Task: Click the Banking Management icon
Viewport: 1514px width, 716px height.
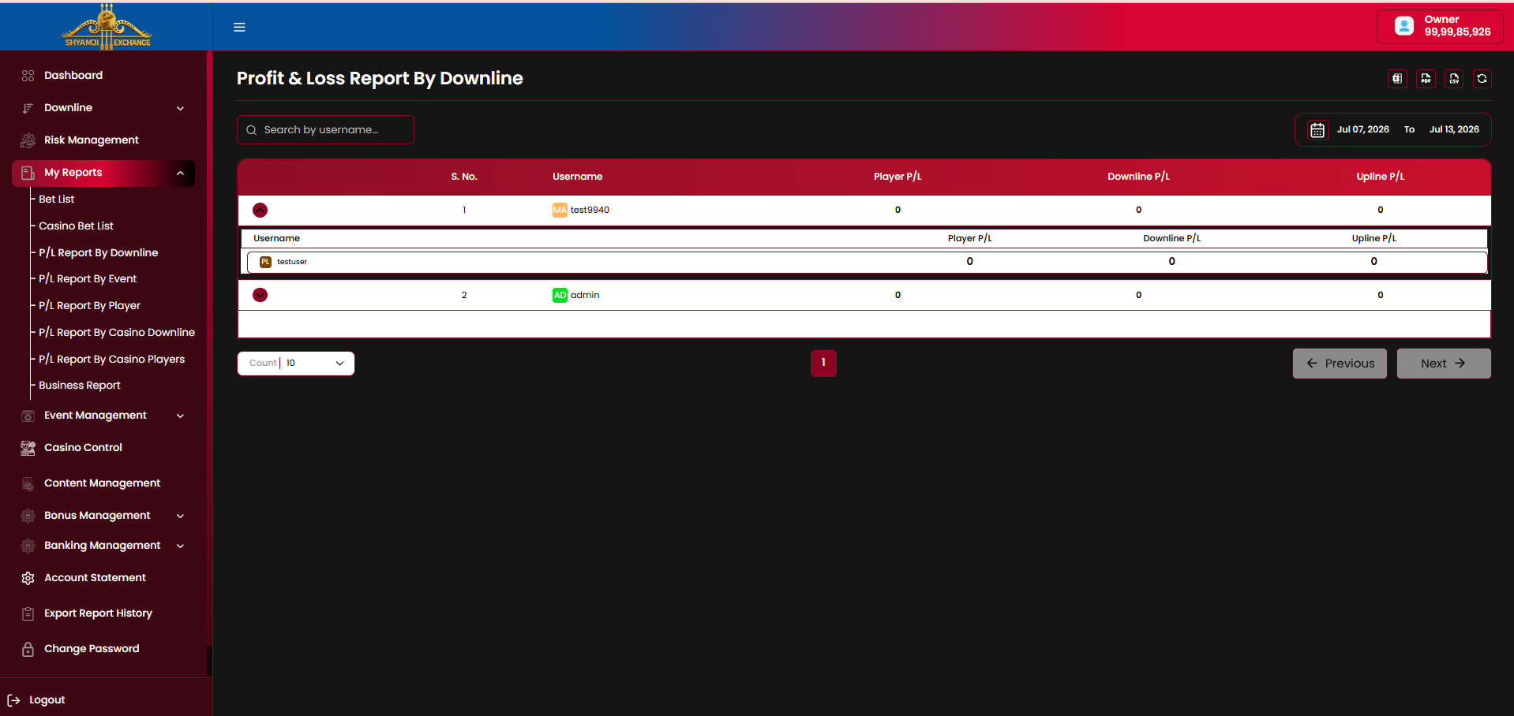Action: pos(28,546)
